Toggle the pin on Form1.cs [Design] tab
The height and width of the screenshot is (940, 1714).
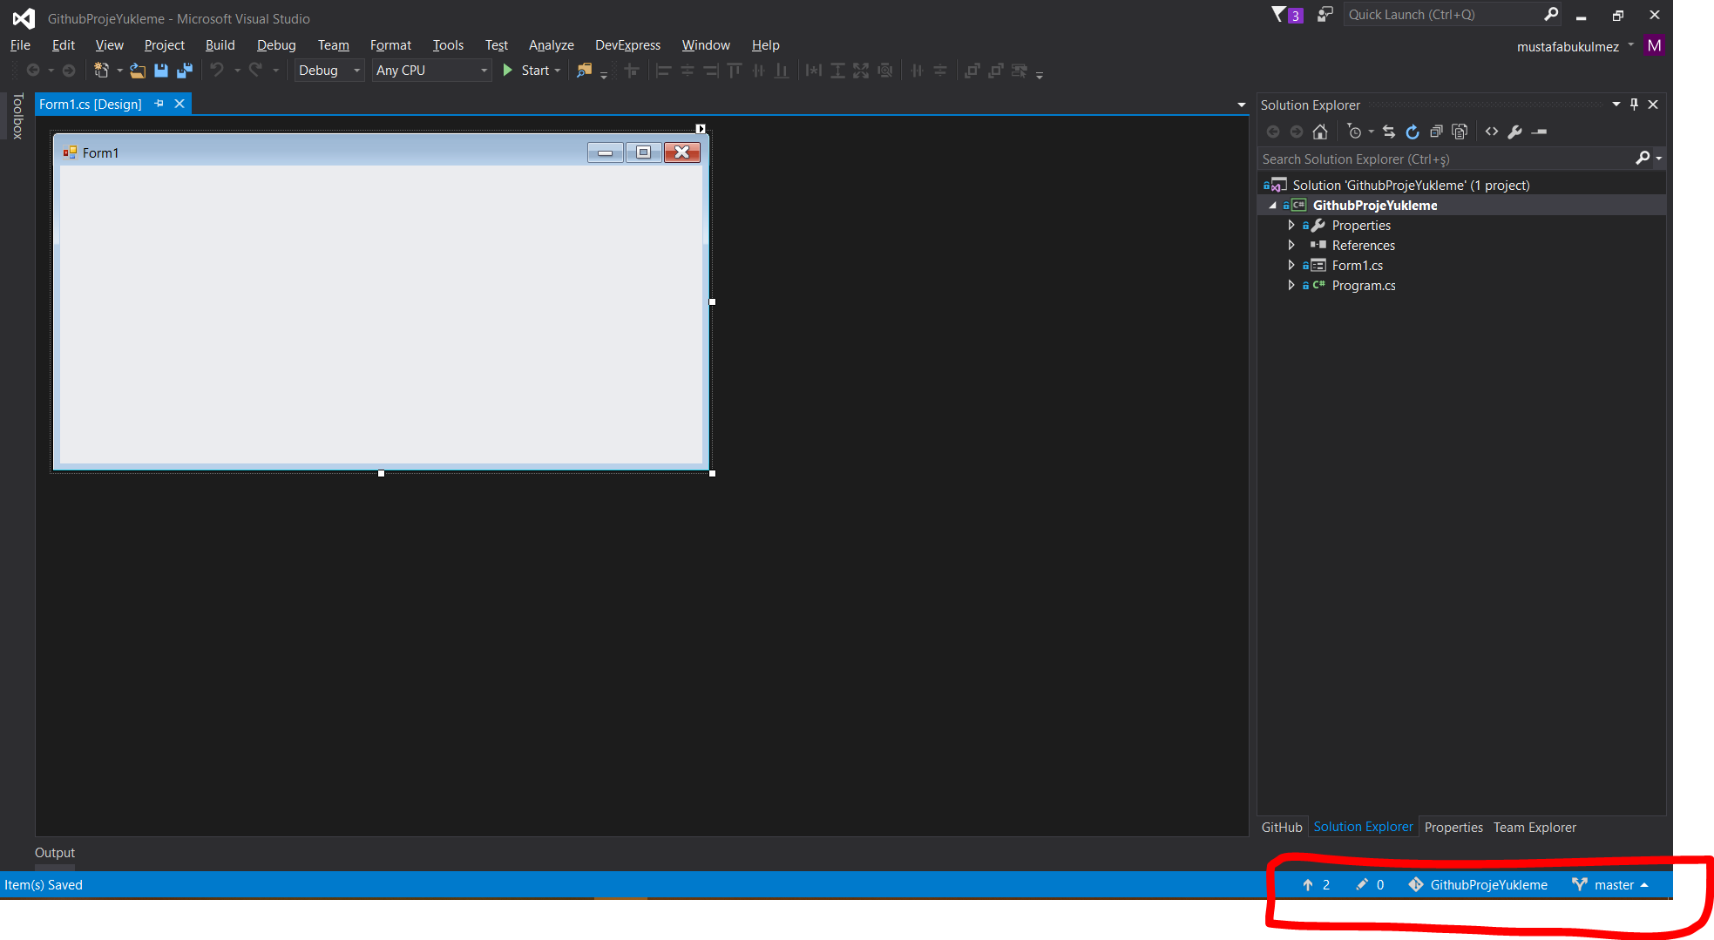tap(159, 103)
